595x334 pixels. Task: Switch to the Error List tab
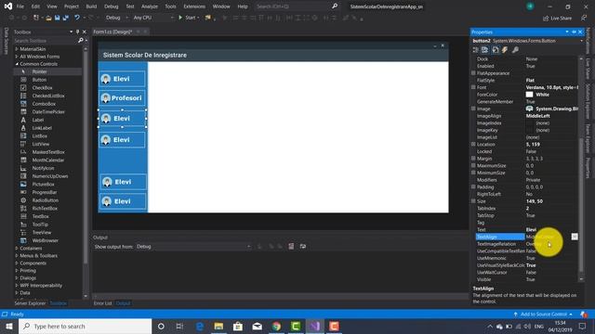point(102,303)
